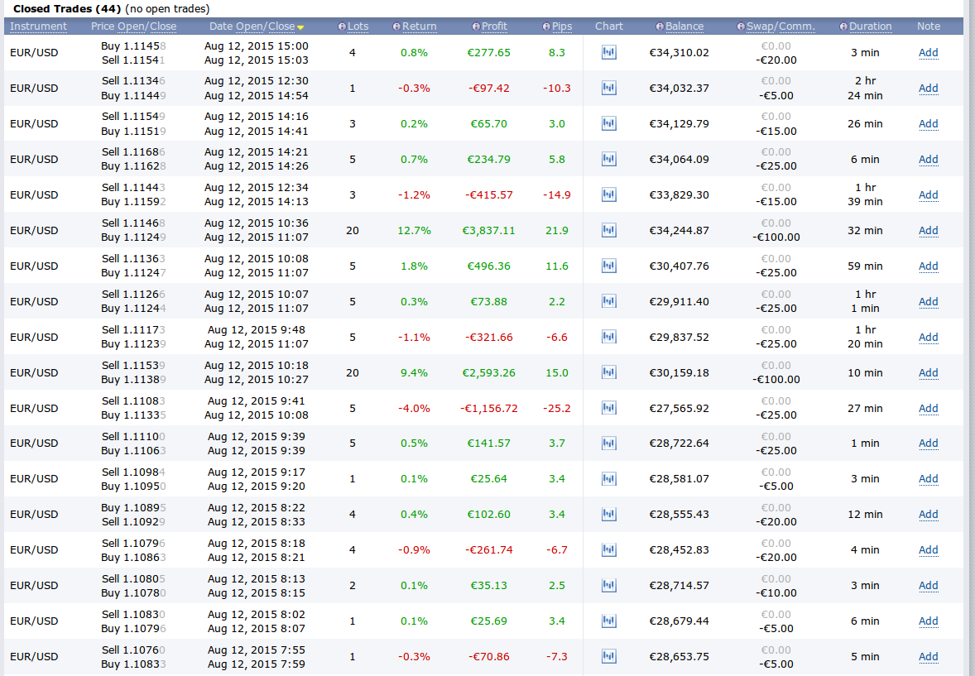Toggle sort arrow on Date Open/Close column
Image resolution: width=975 pixels, height=676 pixels.
(300, 27)
